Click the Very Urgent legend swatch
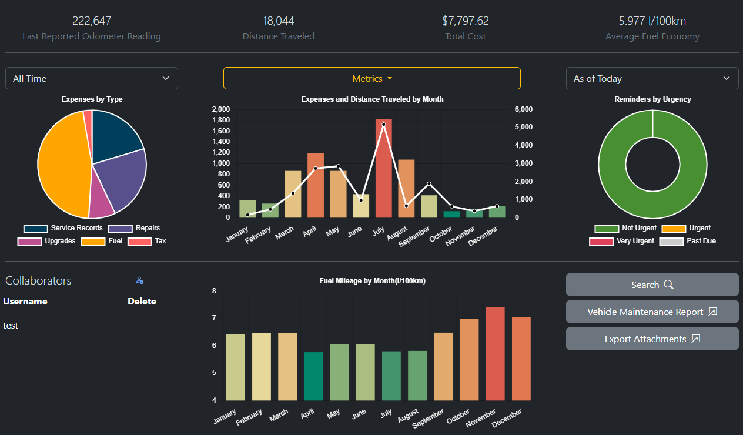Viewport: 743px width, 435px height. point(601,241)
